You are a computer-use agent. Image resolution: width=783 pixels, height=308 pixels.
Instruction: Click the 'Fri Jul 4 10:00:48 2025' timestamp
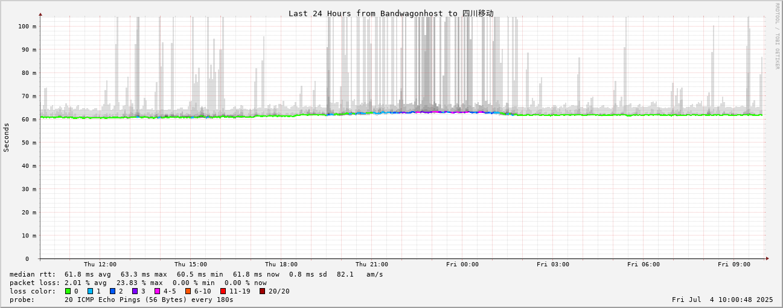click(723, 300)
